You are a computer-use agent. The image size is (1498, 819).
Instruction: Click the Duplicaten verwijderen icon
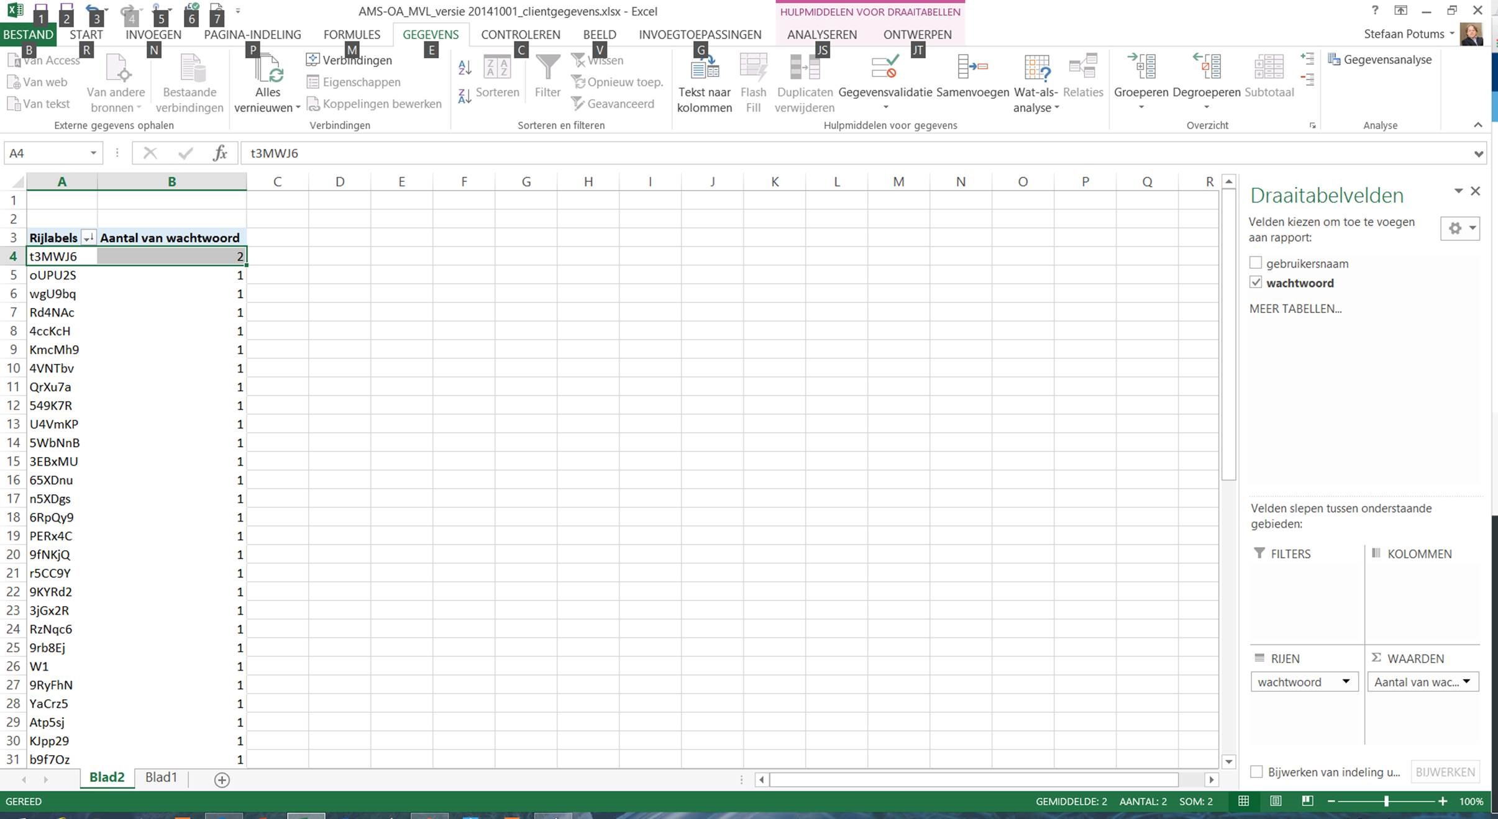point(805,68)
